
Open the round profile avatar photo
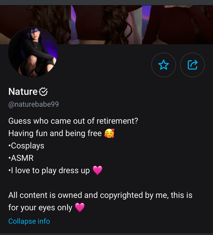[33, 53]
